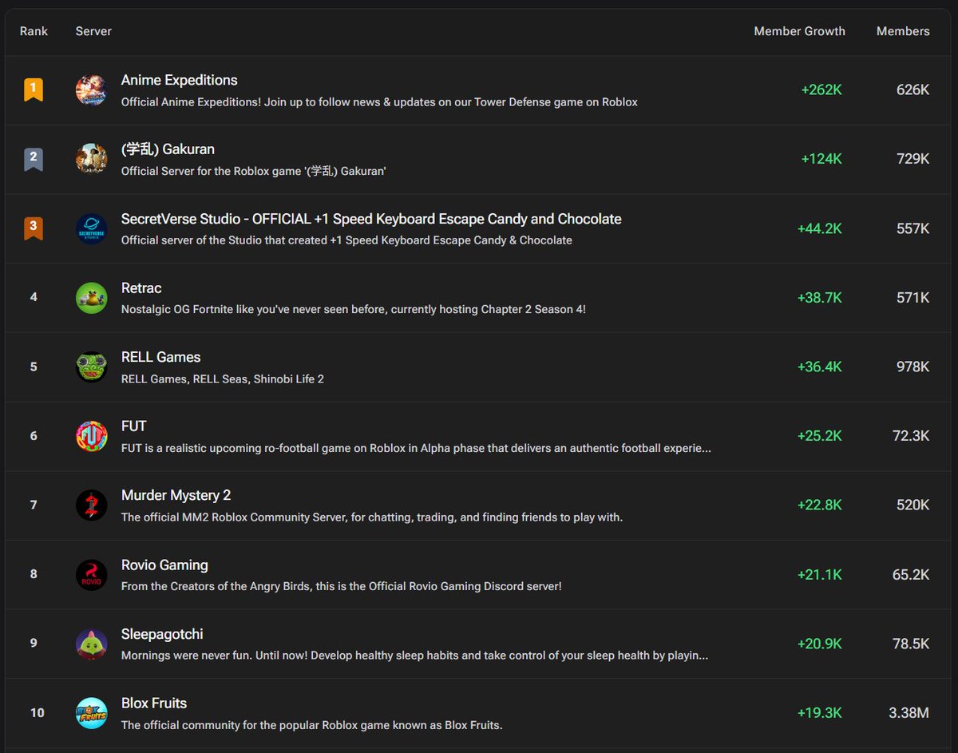Screen dimensions: 958x753
Task: Click 'official MM2 Roblox Community Server' description
Action: tap(372, 517)
